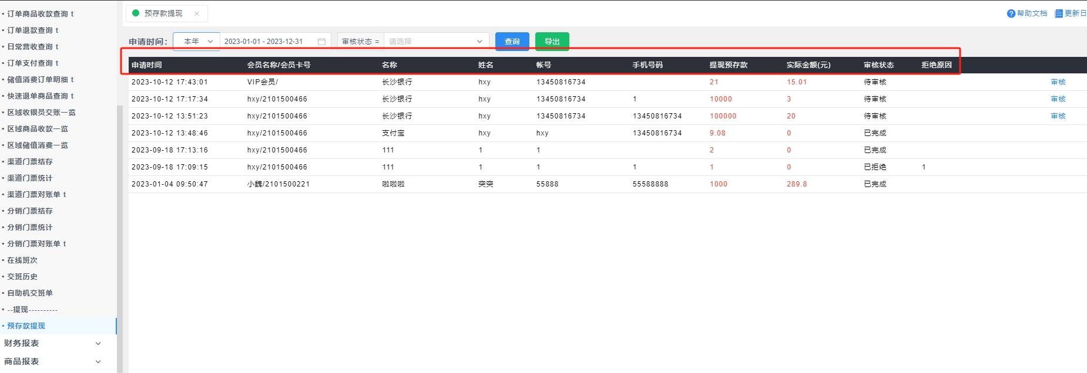
Task: Click the 提现预存款 column header
Action: click(729, 65)
